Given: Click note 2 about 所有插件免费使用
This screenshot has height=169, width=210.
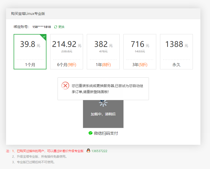Looking at the screenshot, I should [x=40, y=157].
